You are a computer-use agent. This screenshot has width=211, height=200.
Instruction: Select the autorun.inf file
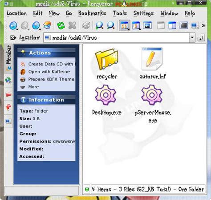153,64
